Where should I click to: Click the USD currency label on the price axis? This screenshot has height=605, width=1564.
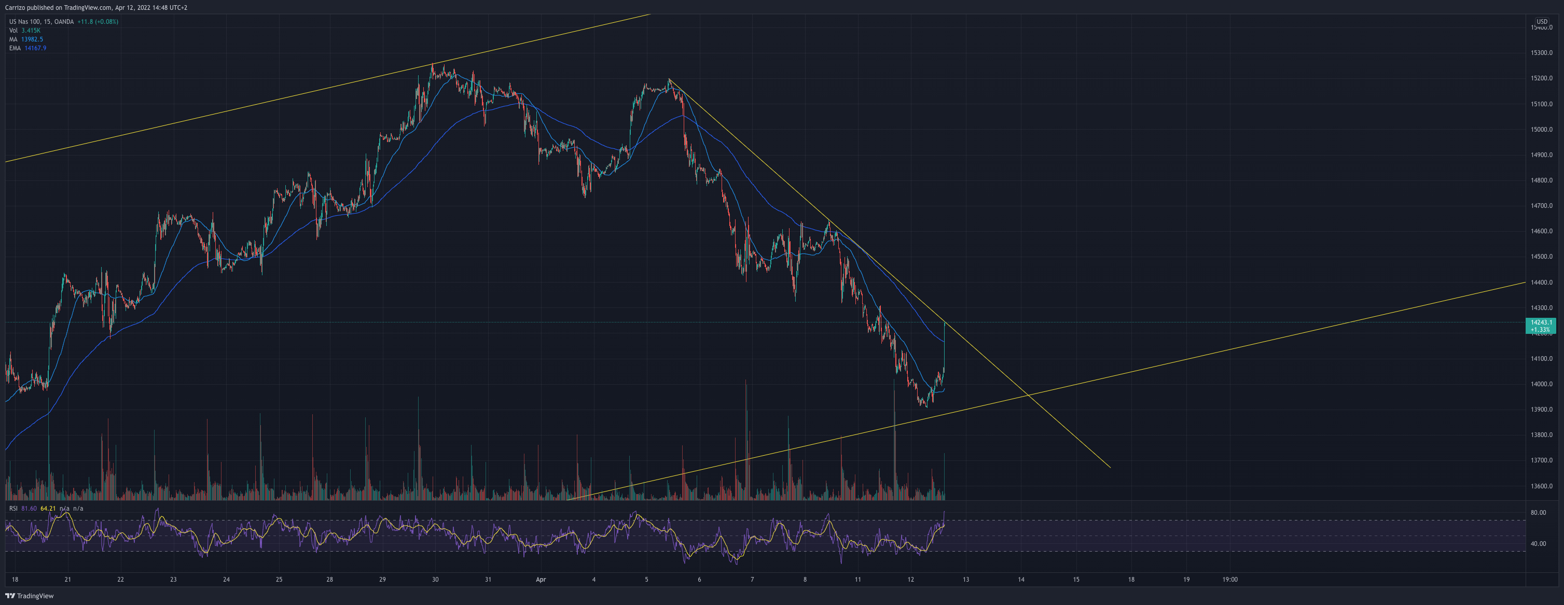1542,22
